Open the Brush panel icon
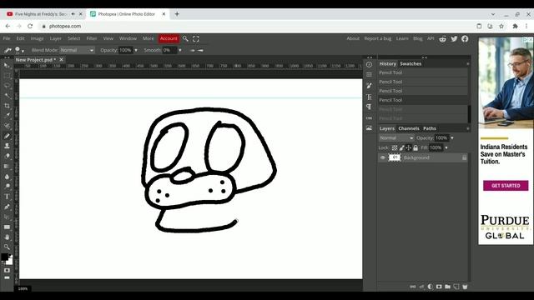This screenshot has height=300, width=534. [x=369, y=86]
